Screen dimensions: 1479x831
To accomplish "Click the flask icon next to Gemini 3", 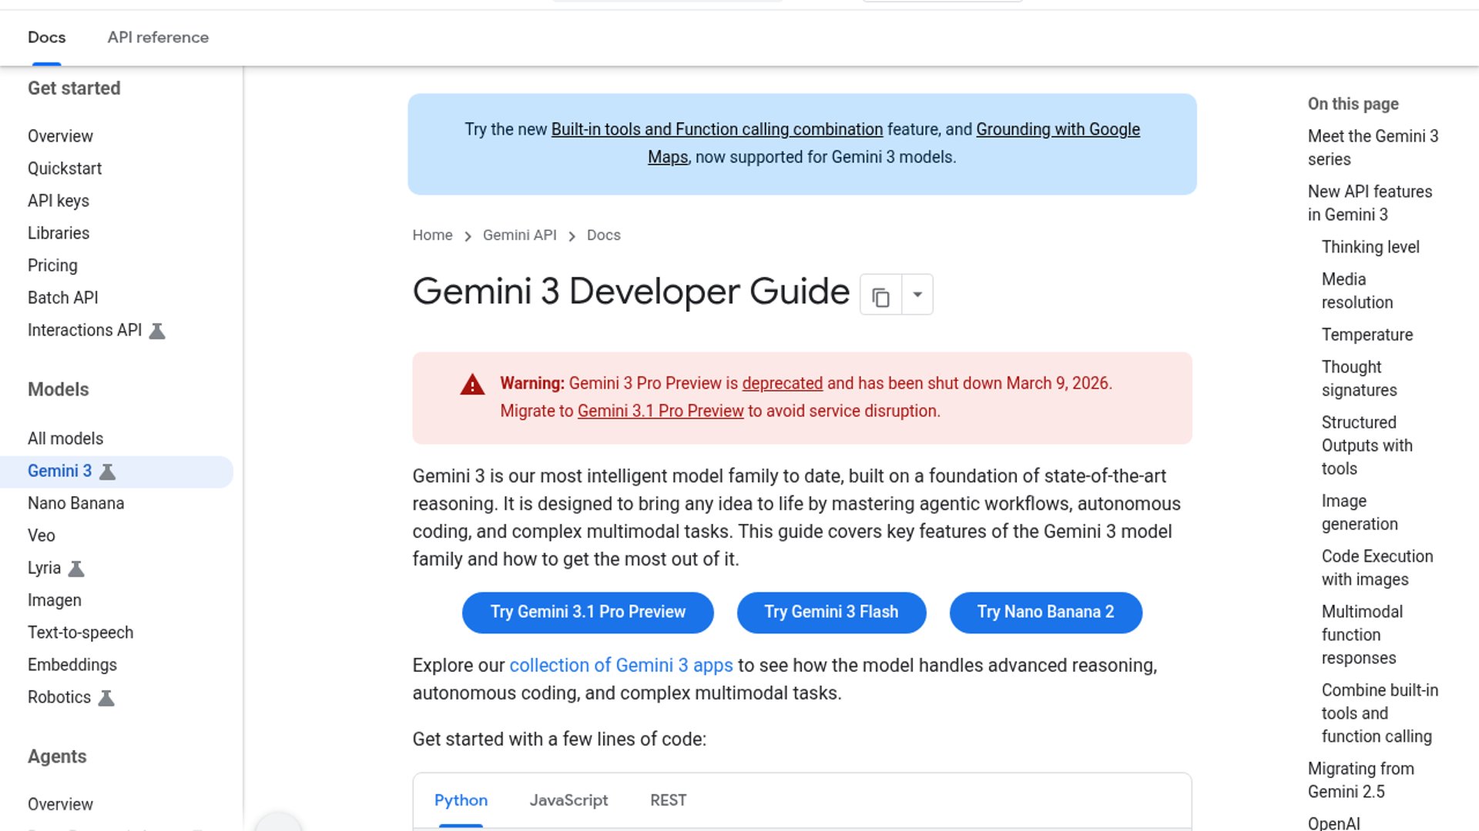I will pyautogui.click(x=108, y=472).
